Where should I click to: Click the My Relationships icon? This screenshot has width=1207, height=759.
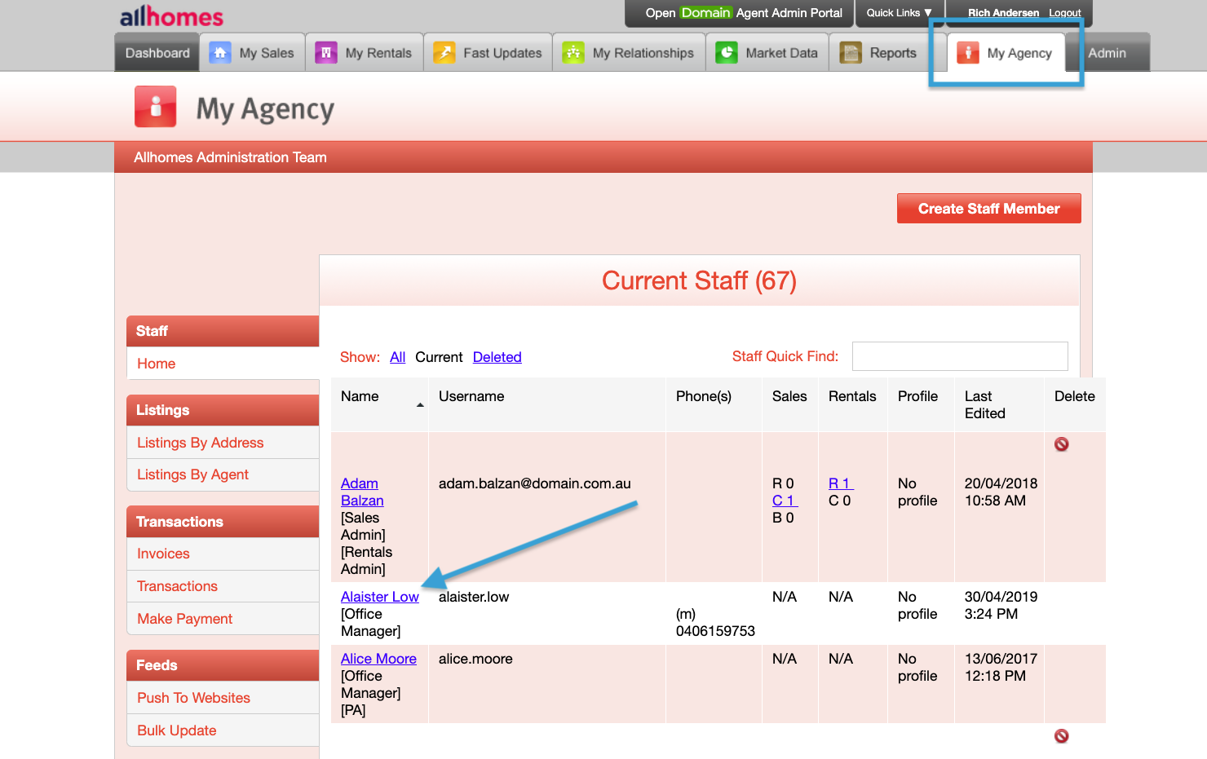click(x=574, y=51)
